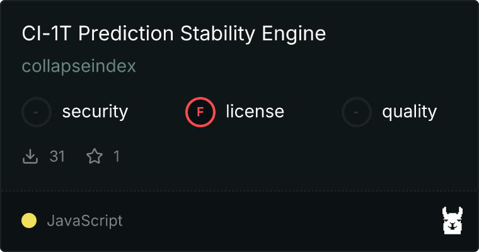
Task: Open the collapseindex author link
Action: tap(79, 66)
